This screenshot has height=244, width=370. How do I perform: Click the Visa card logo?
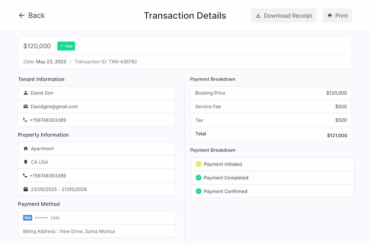tap(28, 217)
